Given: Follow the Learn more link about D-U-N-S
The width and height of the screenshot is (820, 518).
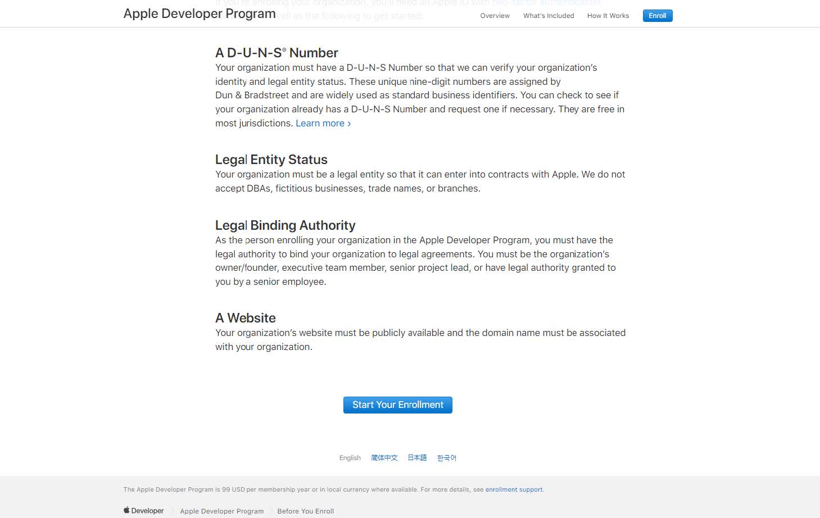Looking at the screenshot, I should pyautogui.click(x=323, y=123).
